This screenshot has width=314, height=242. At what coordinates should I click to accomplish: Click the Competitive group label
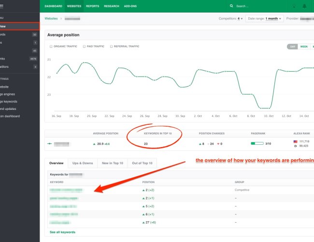point(242,190)
